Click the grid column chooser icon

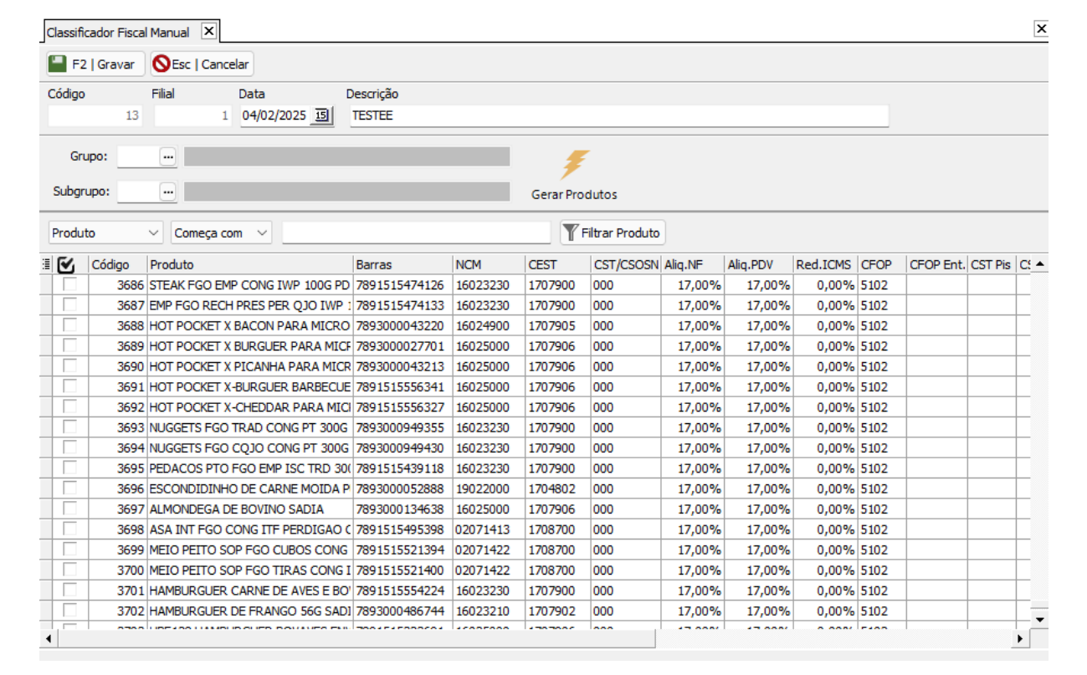pos(46,264)
